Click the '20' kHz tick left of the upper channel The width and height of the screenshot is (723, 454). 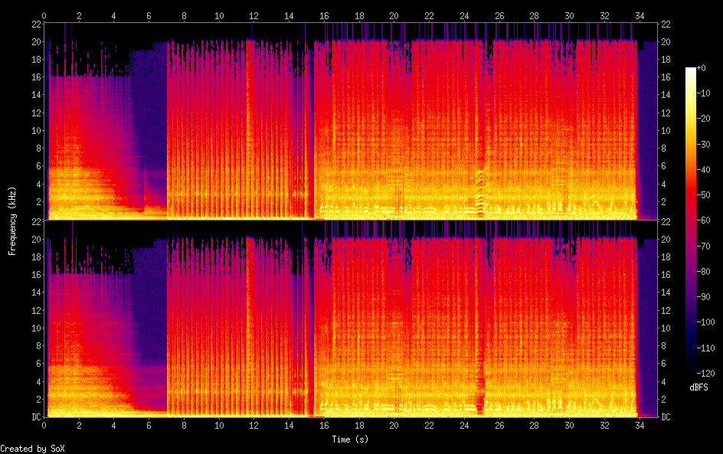coord(34,41)
